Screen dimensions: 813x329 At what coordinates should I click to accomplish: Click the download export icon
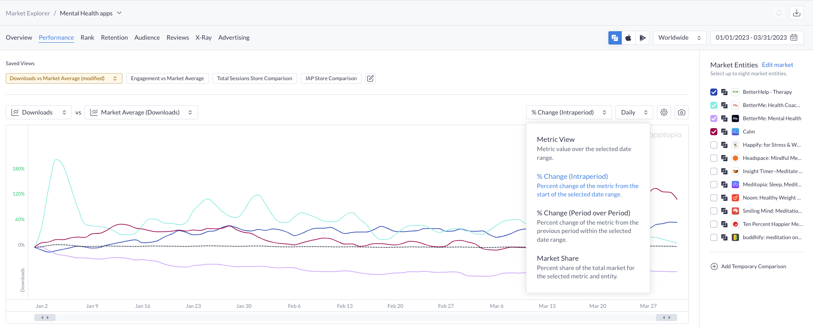(796, 13)
